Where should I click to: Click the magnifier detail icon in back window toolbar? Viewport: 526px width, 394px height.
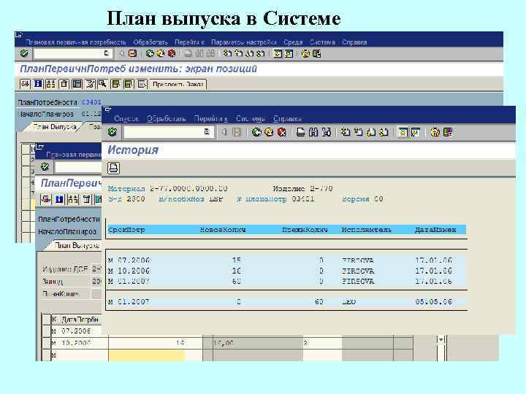102,84
